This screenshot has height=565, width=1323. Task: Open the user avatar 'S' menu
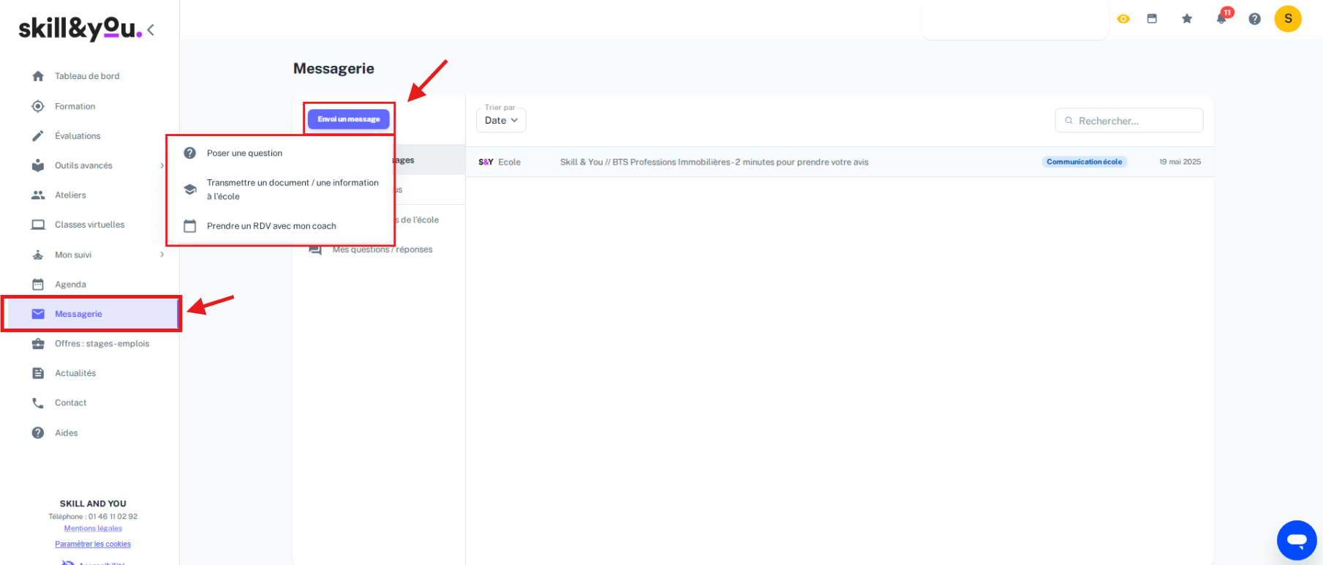[1288, 19]
